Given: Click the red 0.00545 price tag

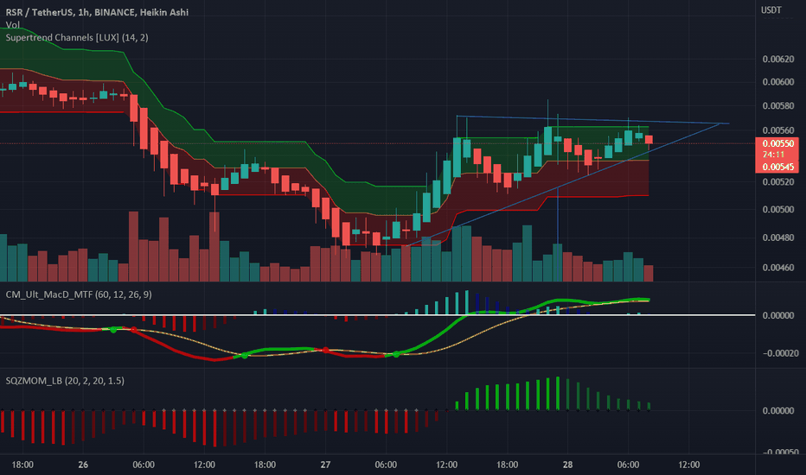Looking at the screenshot, I should (x=777, y=167).
